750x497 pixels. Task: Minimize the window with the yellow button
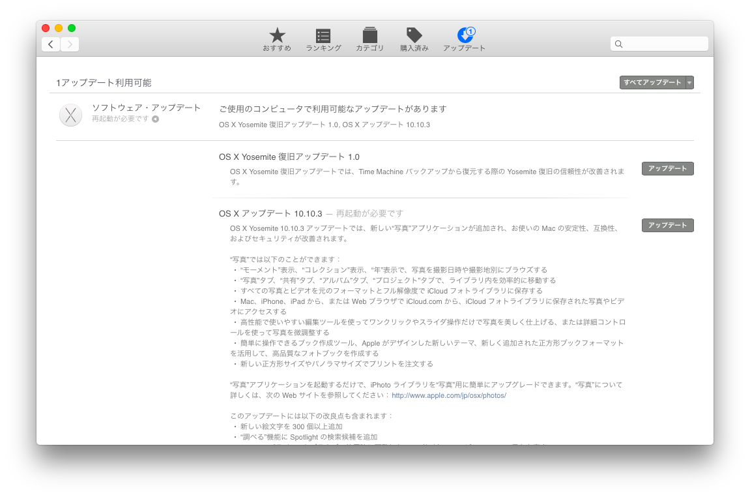[59, 28]
